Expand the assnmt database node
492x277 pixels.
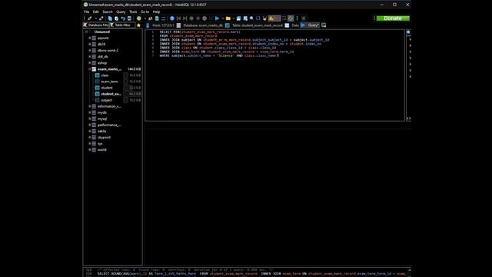(x=90, y=38)
